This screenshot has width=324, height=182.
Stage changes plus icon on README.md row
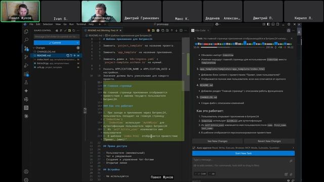coord(74,56)
